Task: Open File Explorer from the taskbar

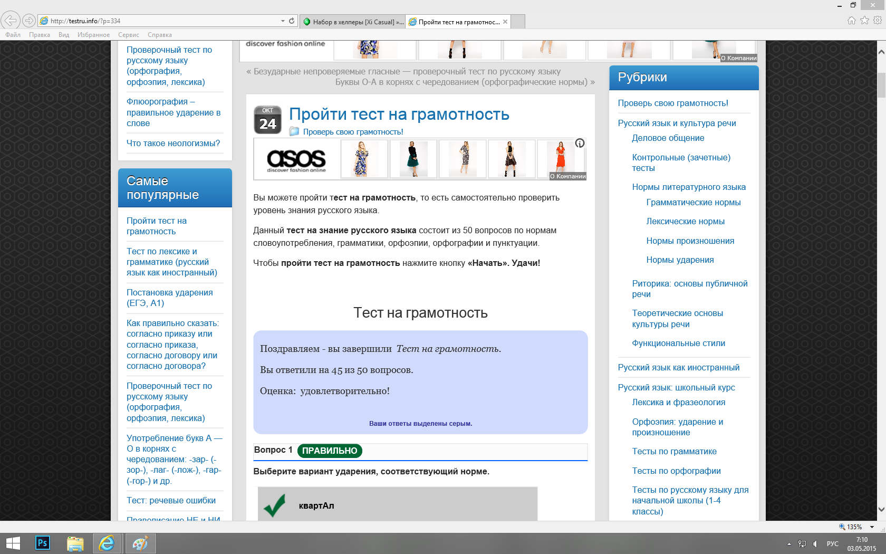Action: [75, 543]
